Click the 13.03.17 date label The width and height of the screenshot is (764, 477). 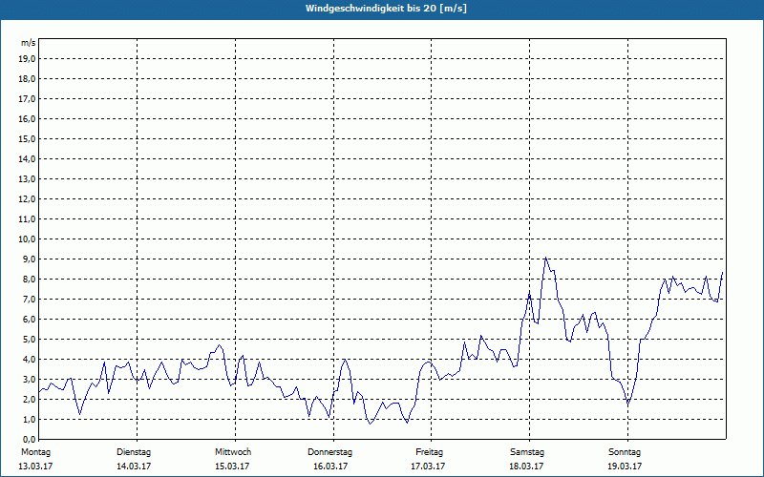point(35,467)
